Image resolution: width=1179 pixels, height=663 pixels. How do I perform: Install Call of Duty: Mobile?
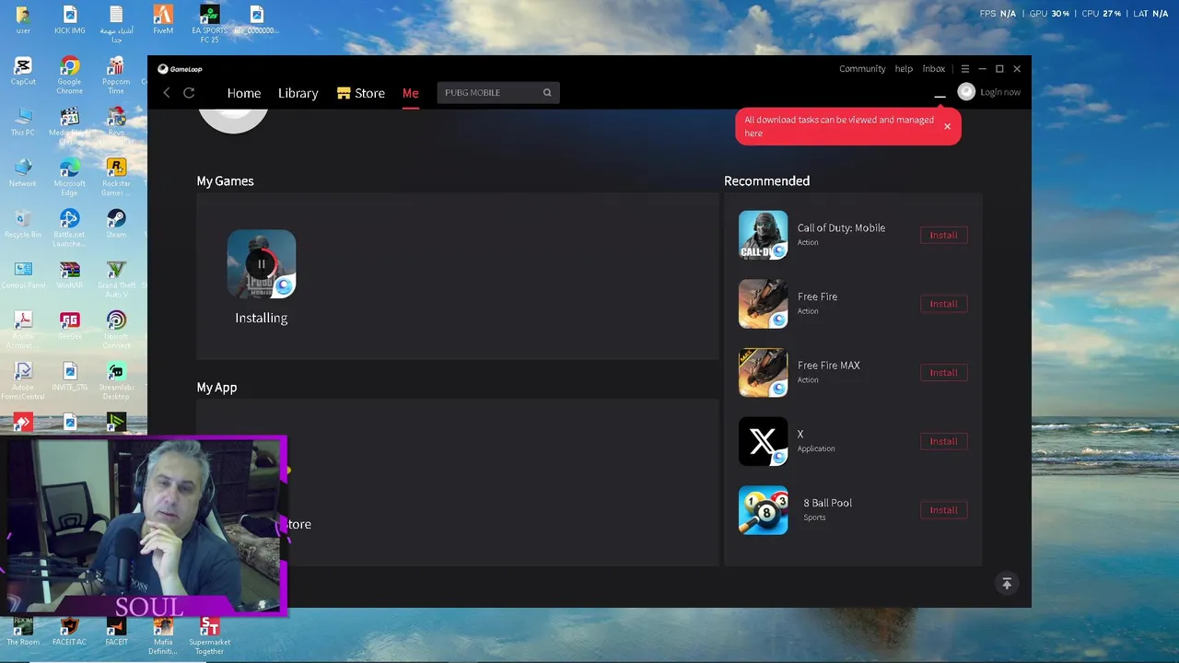coord(943,235)
